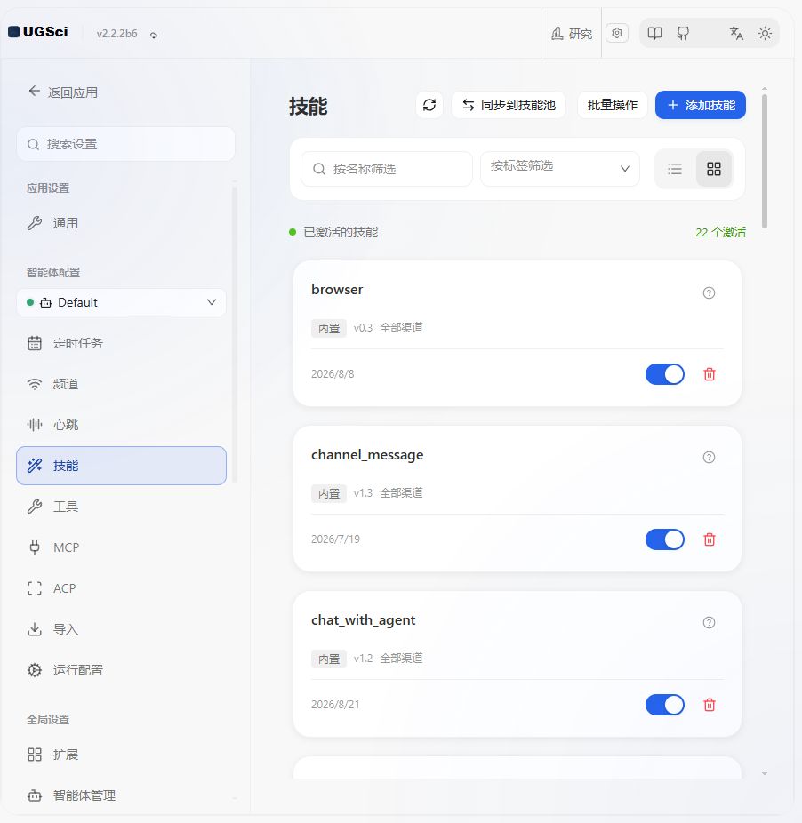Image resolution: width=802 pixels, height=823 pixels.
Task: Focus the 按名称筛选 name filter field
Action: [387, 169]
